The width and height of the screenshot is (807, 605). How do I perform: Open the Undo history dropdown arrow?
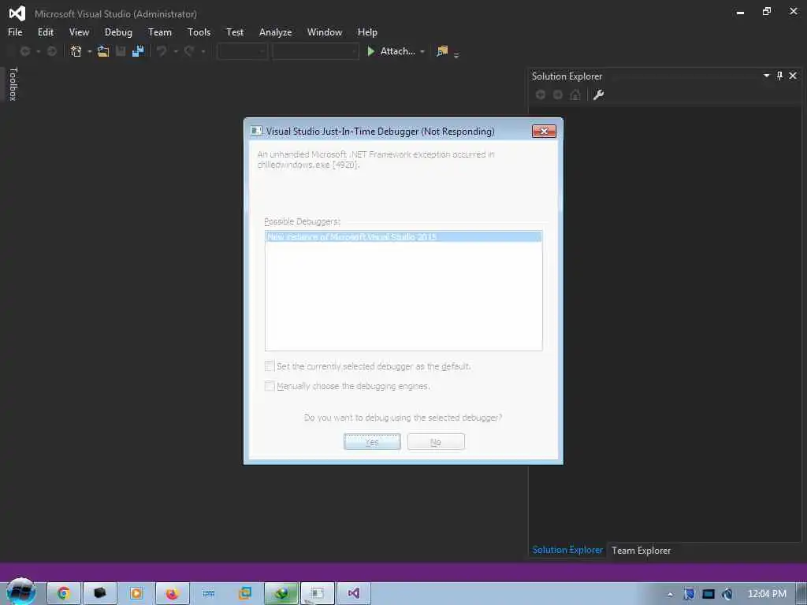pyautogui.click(x=176, y=51)
